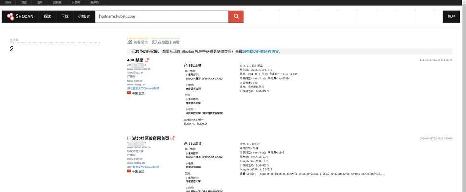Open the 探索 (Explore) nav item

[x=48, y=17]
